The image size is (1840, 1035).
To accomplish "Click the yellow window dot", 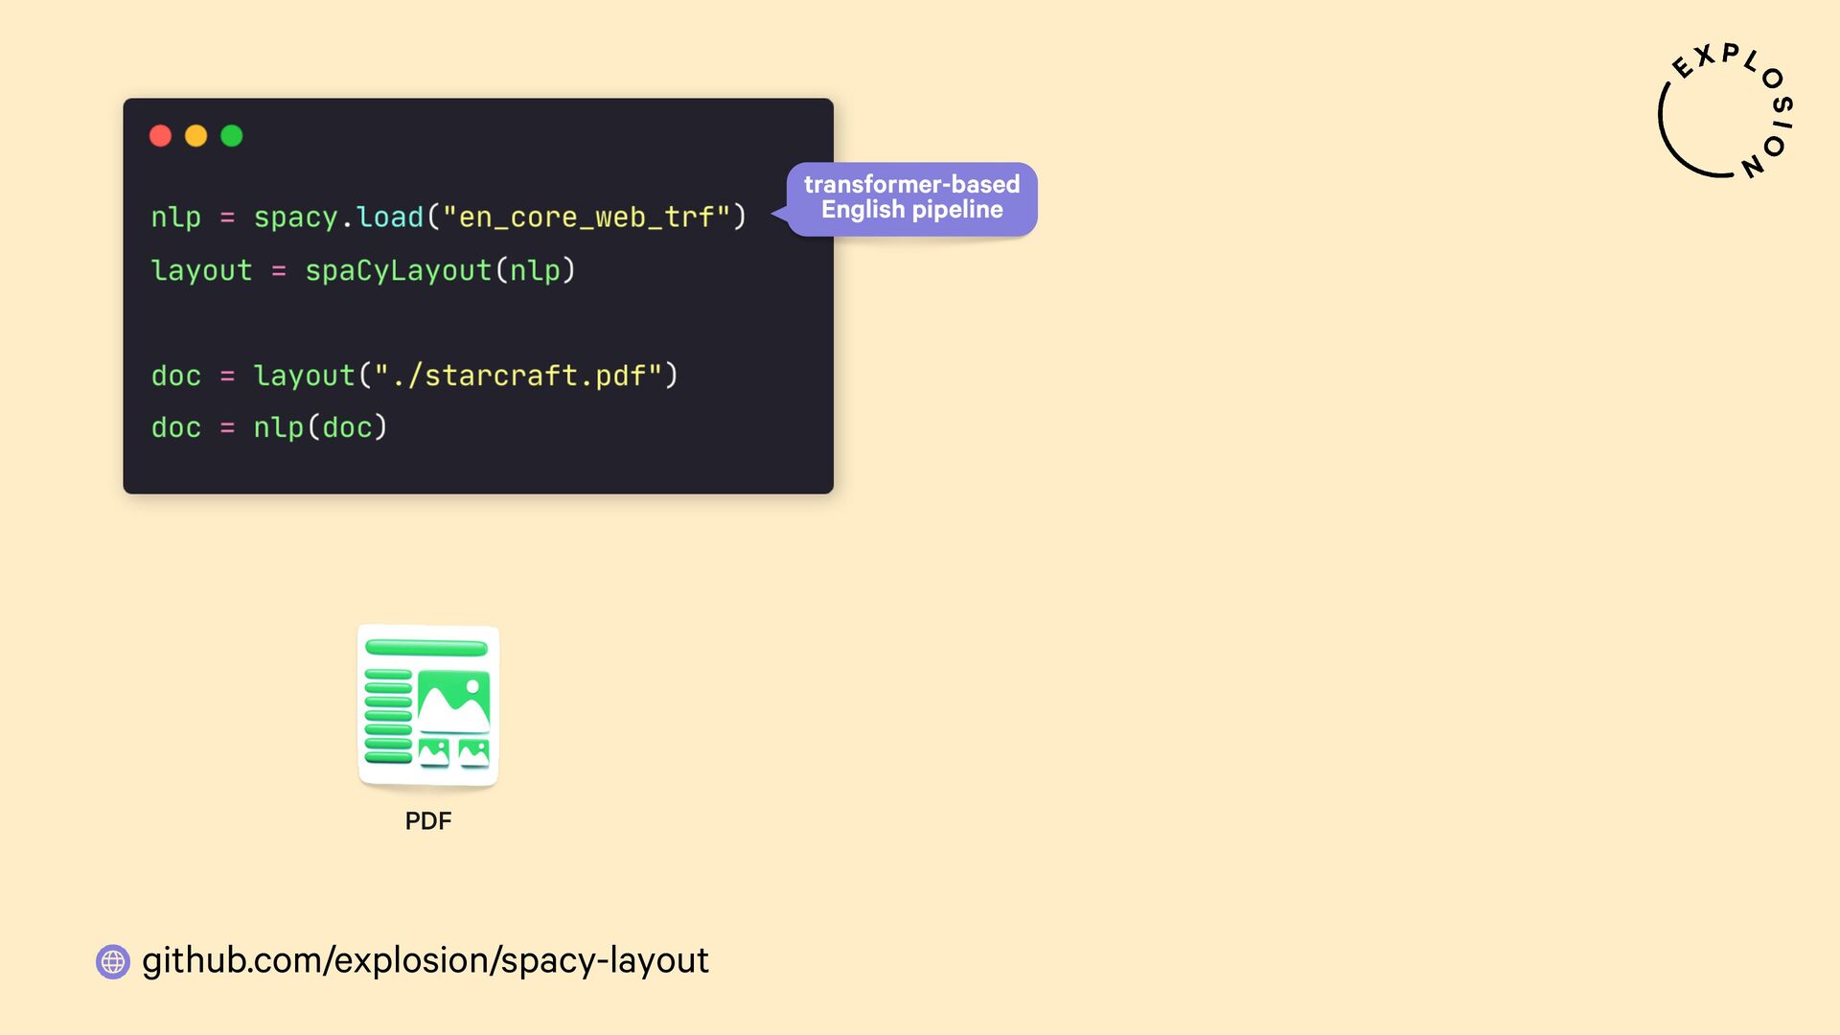I will pyautogui.click(x=196, y=136).
